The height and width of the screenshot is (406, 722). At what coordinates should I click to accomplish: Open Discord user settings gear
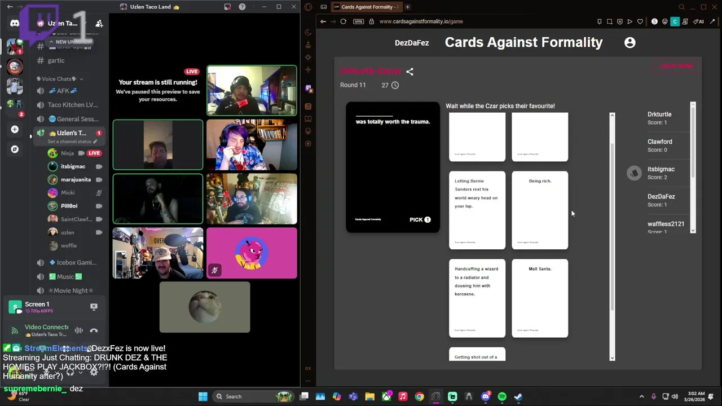click(94, 372)
